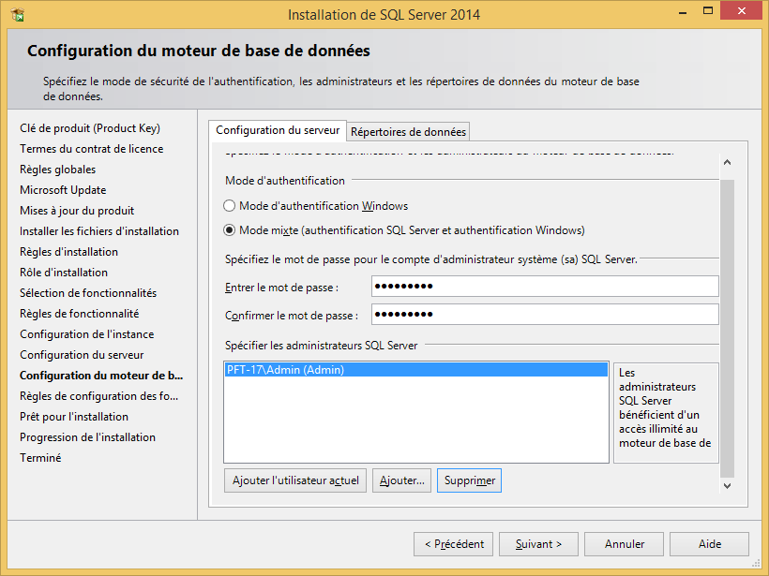The image size is (769, 576).
Task: Open the Répertoires de données tab
Action: pyautogui.click(x=408, y=132)
